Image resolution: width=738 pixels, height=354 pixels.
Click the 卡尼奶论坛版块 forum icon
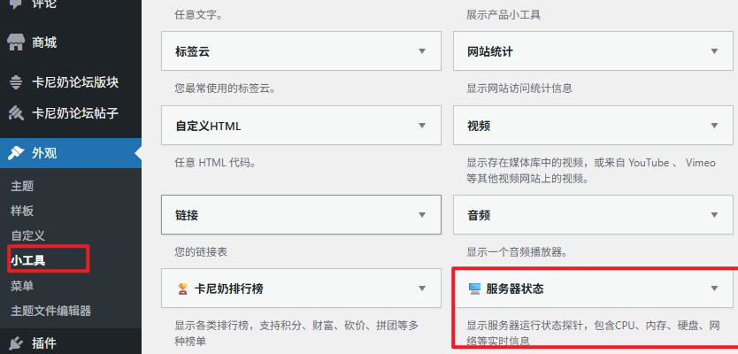pos(15,82)
